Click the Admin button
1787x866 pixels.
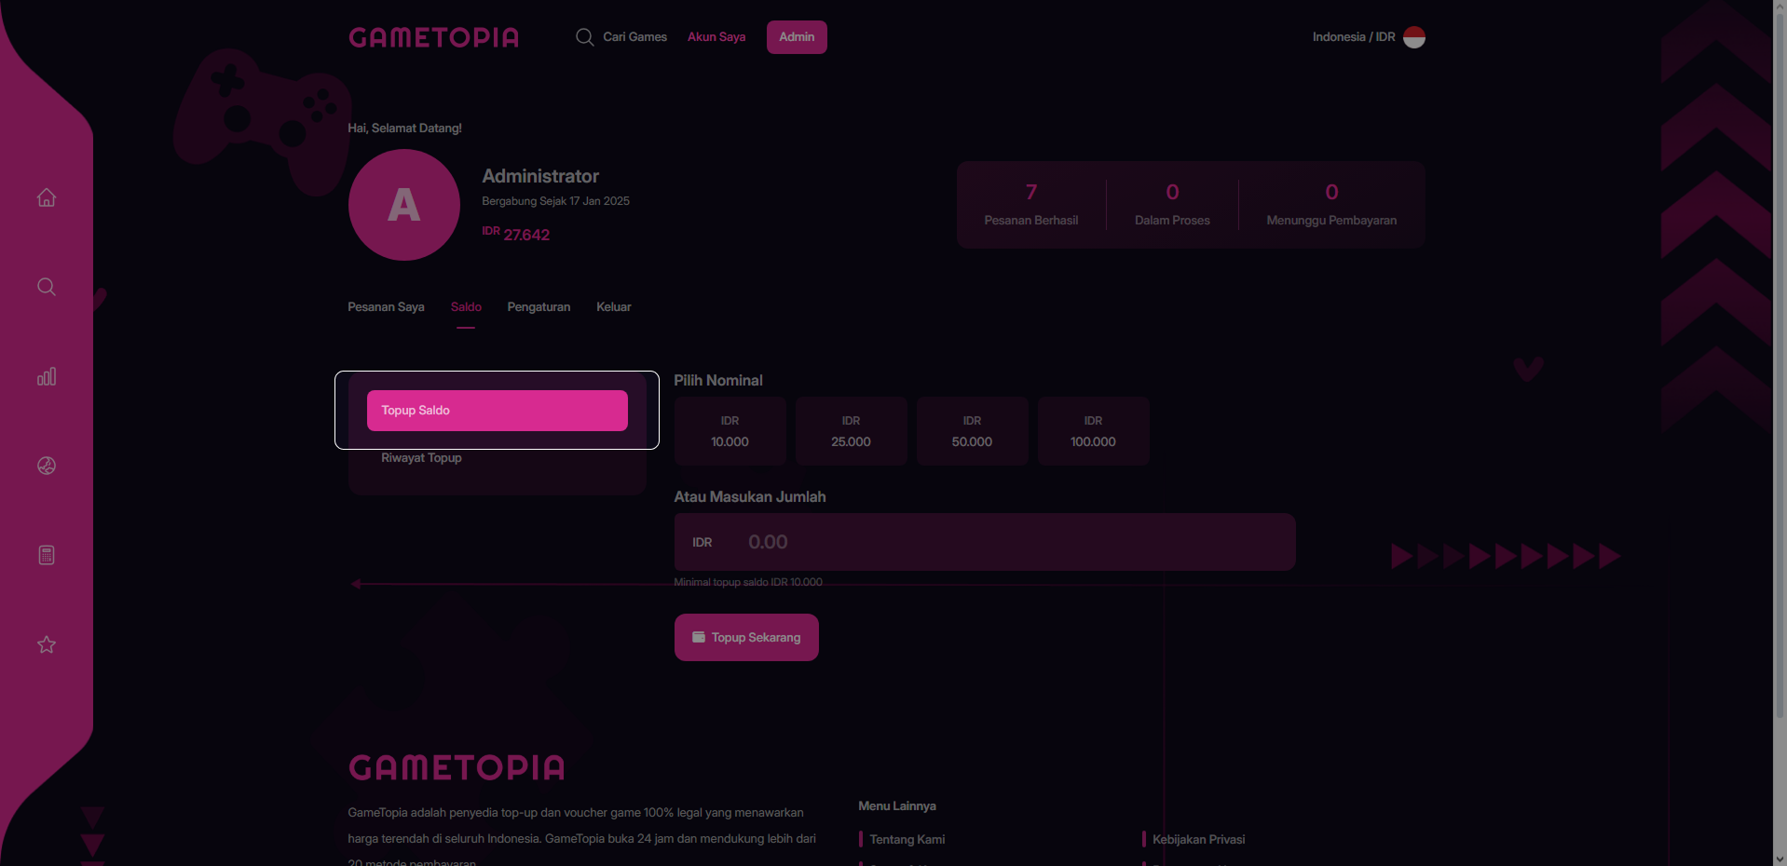pos(797,37)
